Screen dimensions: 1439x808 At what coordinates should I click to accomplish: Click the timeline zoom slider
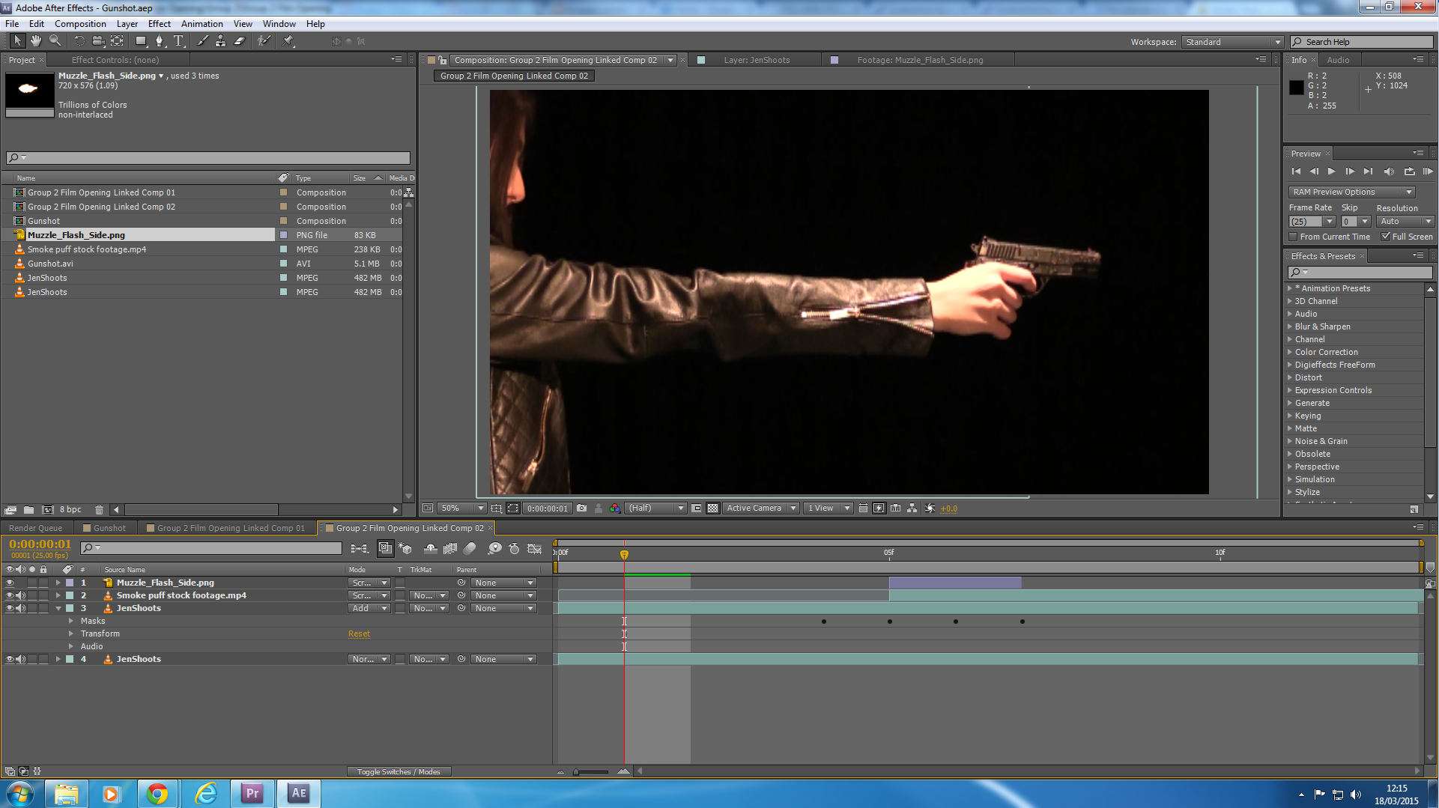click(x=592, y=771)
